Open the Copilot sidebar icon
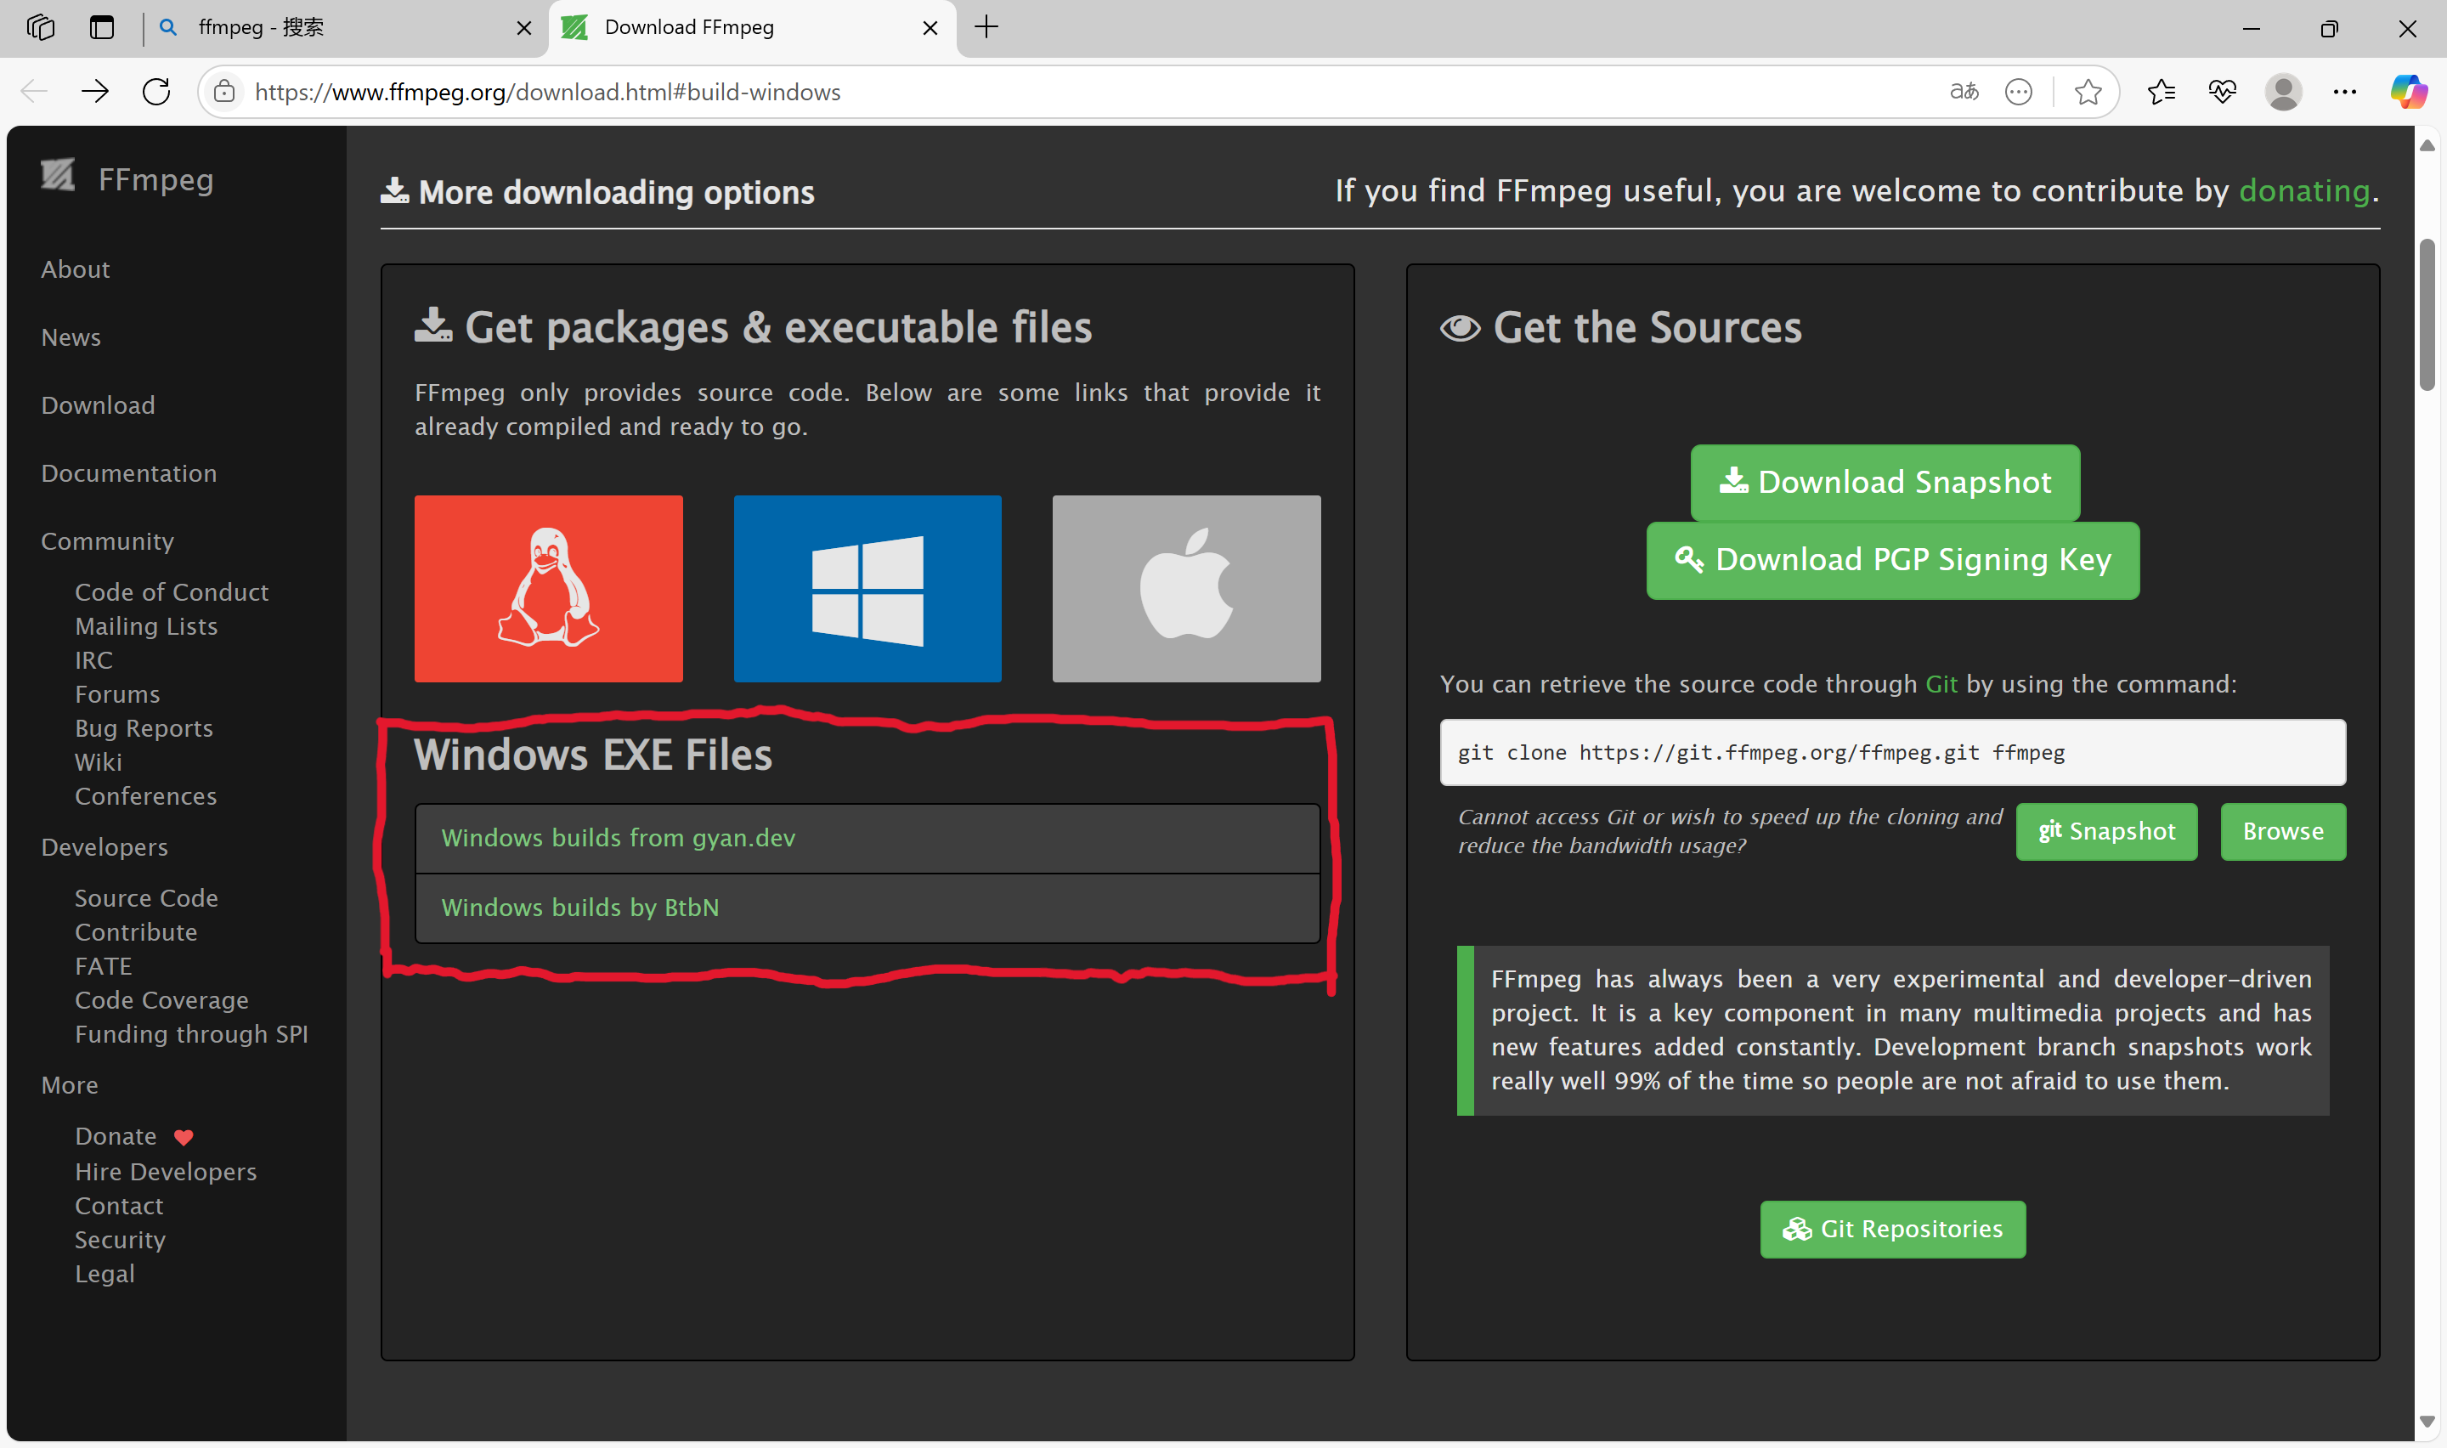2447x1448 pixels. click(x=2407, y=92)
